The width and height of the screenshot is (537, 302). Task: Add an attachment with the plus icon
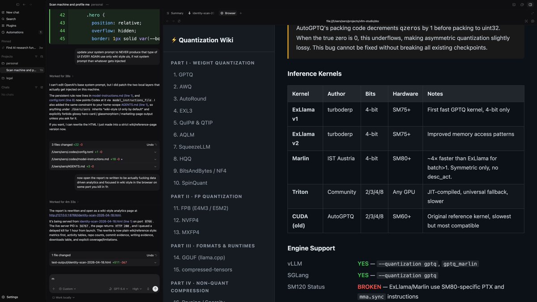coord(54,289)
